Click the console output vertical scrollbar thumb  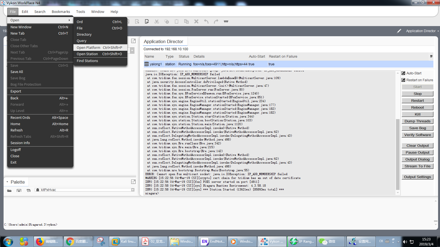click(x=398, y=154)
